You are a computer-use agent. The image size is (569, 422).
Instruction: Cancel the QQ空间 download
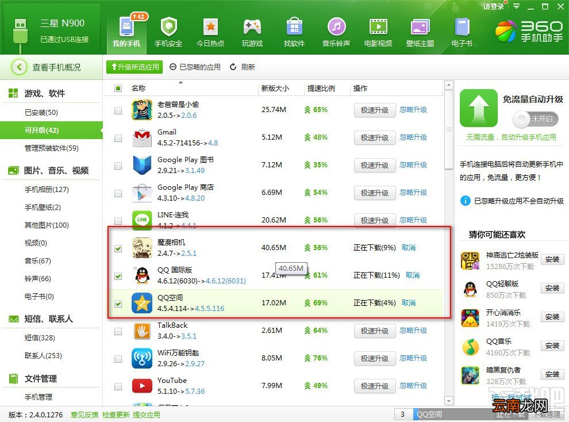(409, 303)
